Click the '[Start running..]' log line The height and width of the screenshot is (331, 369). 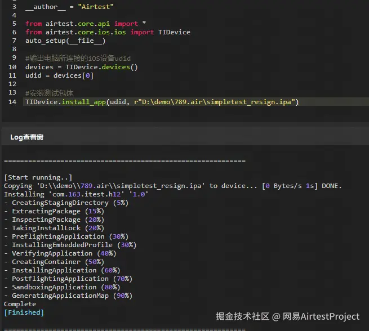(38, 177)
